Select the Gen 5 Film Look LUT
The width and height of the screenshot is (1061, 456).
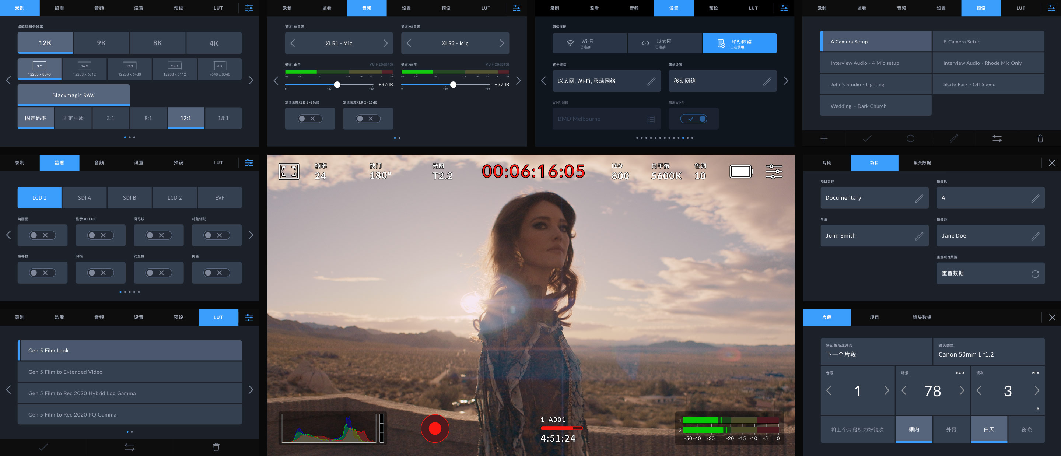[x=129, y=350]
